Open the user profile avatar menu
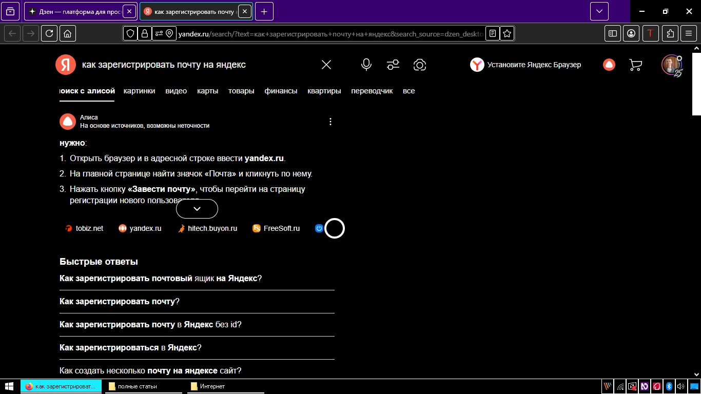 (671, 65)
